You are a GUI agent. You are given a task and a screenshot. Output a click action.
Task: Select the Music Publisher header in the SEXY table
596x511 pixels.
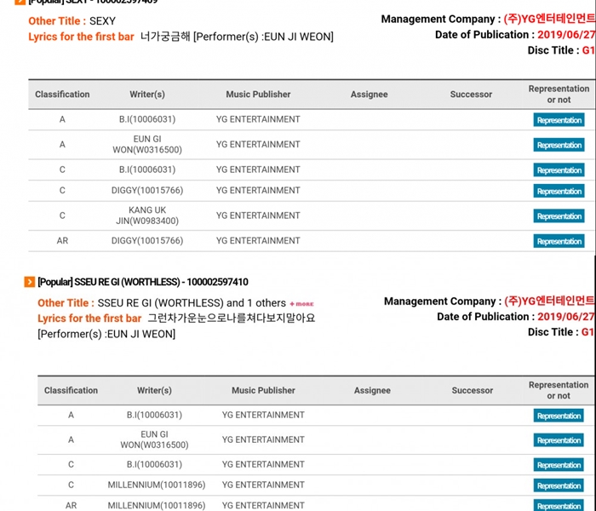[x=258, y=95]
